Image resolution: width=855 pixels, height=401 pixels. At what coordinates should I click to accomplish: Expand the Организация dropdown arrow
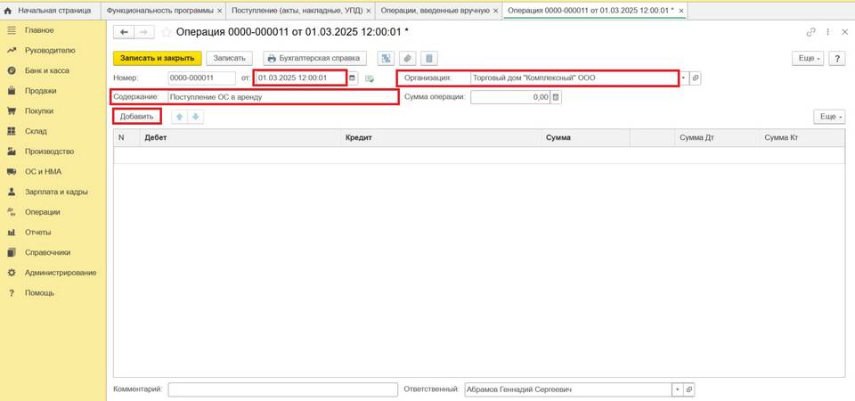(x=683, y=78)
